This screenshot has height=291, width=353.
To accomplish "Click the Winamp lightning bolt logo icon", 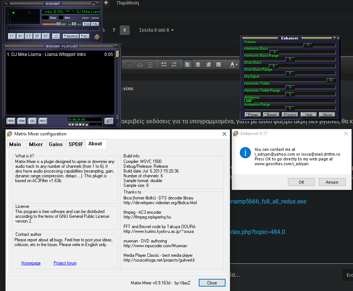I will pos(97,36).
